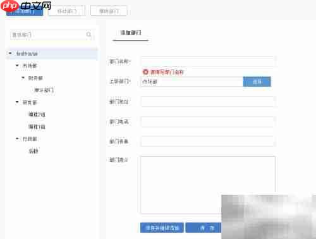Click the 保存 button at bottom

tap(204, 228)
